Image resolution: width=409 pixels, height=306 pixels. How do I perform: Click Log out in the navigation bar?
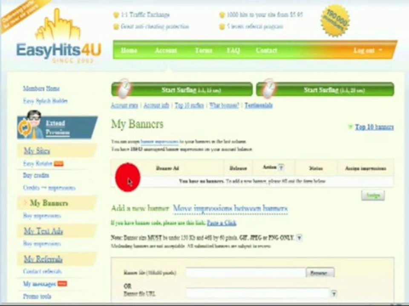[364, 51]
